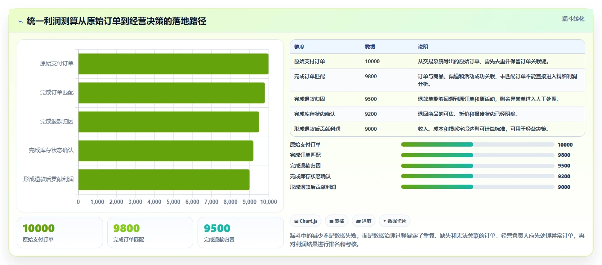Click progress value 10000 at row end
The width and height of the screenshot is (602, 265).
coord(565,145)
